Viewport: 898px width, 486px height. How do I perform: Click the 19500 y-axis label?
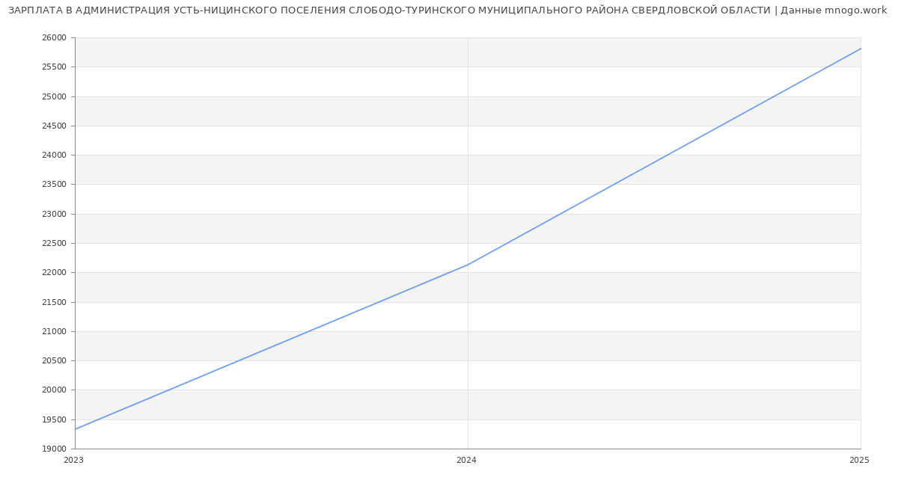click(x=54, y=419)
